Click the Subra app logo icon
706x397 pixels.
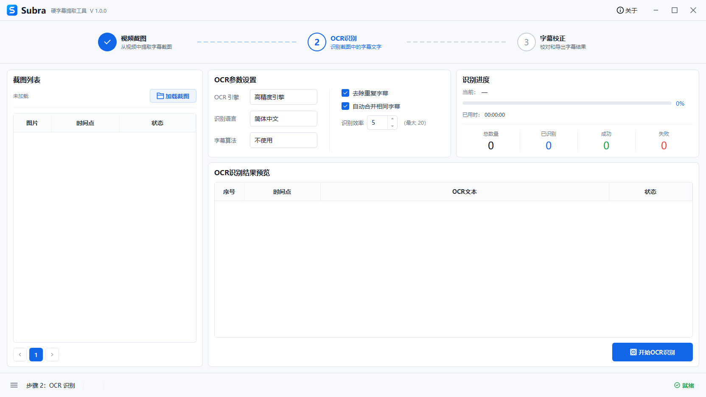pyautogui.click(x=12, y=10)
